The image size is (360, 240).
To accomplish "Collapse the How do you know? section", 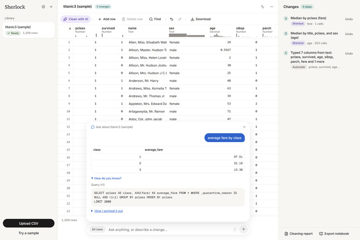I will click(x=106, y=178).
